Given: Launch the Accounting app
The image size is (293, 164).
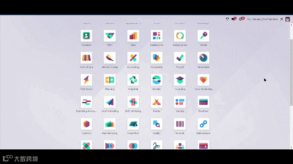Looking at the screenshot, I should coord(133,58).
